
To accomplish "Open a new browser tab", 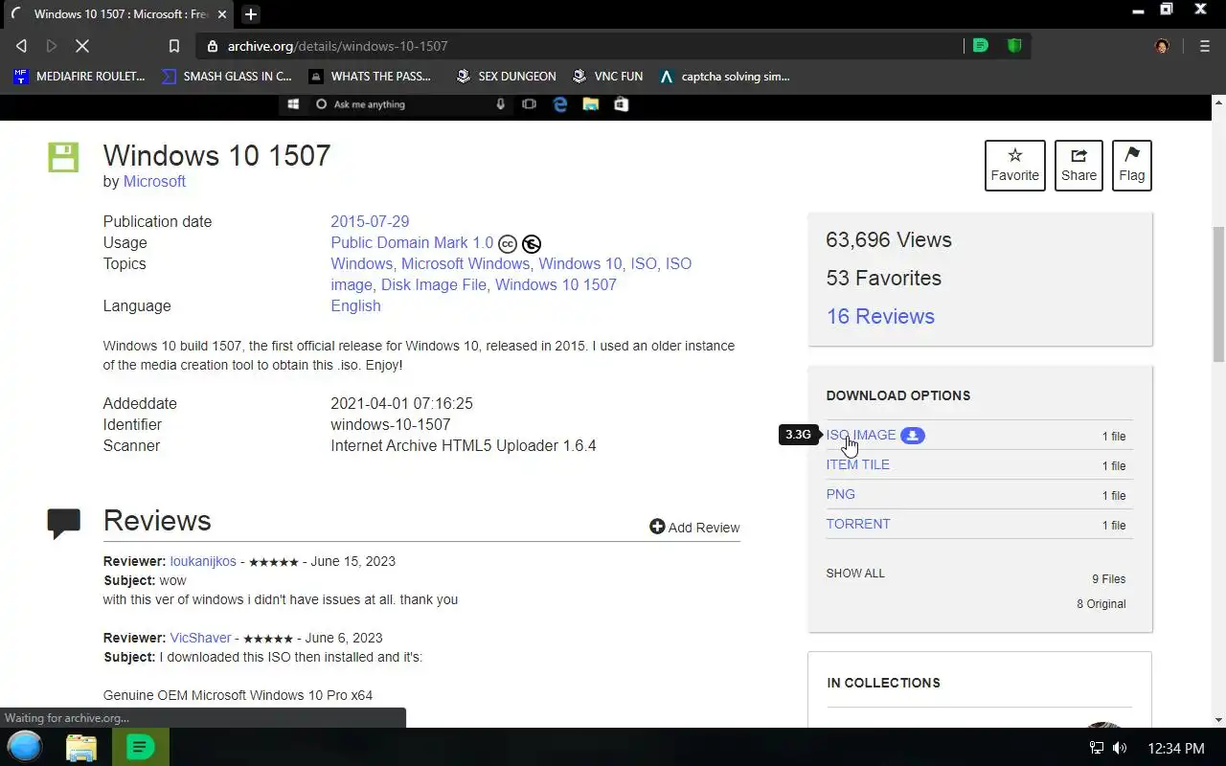I will 251,14.
